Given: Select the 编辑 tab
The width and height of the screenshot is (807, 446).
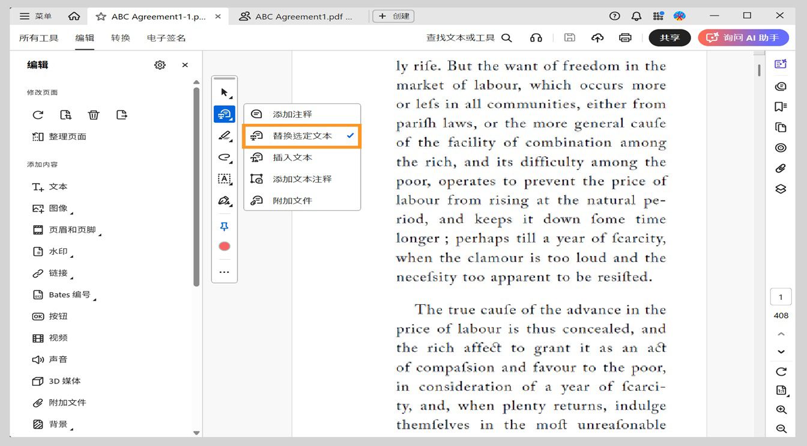Looking at the screenshot, I should click(85, 38).
